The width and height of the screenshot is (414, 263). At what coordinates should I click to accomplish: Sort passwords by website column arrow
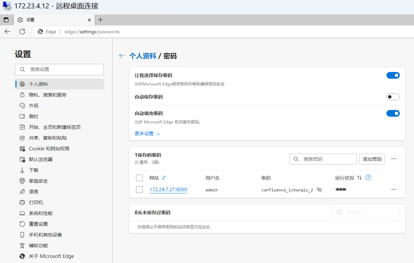click(164, 178)
